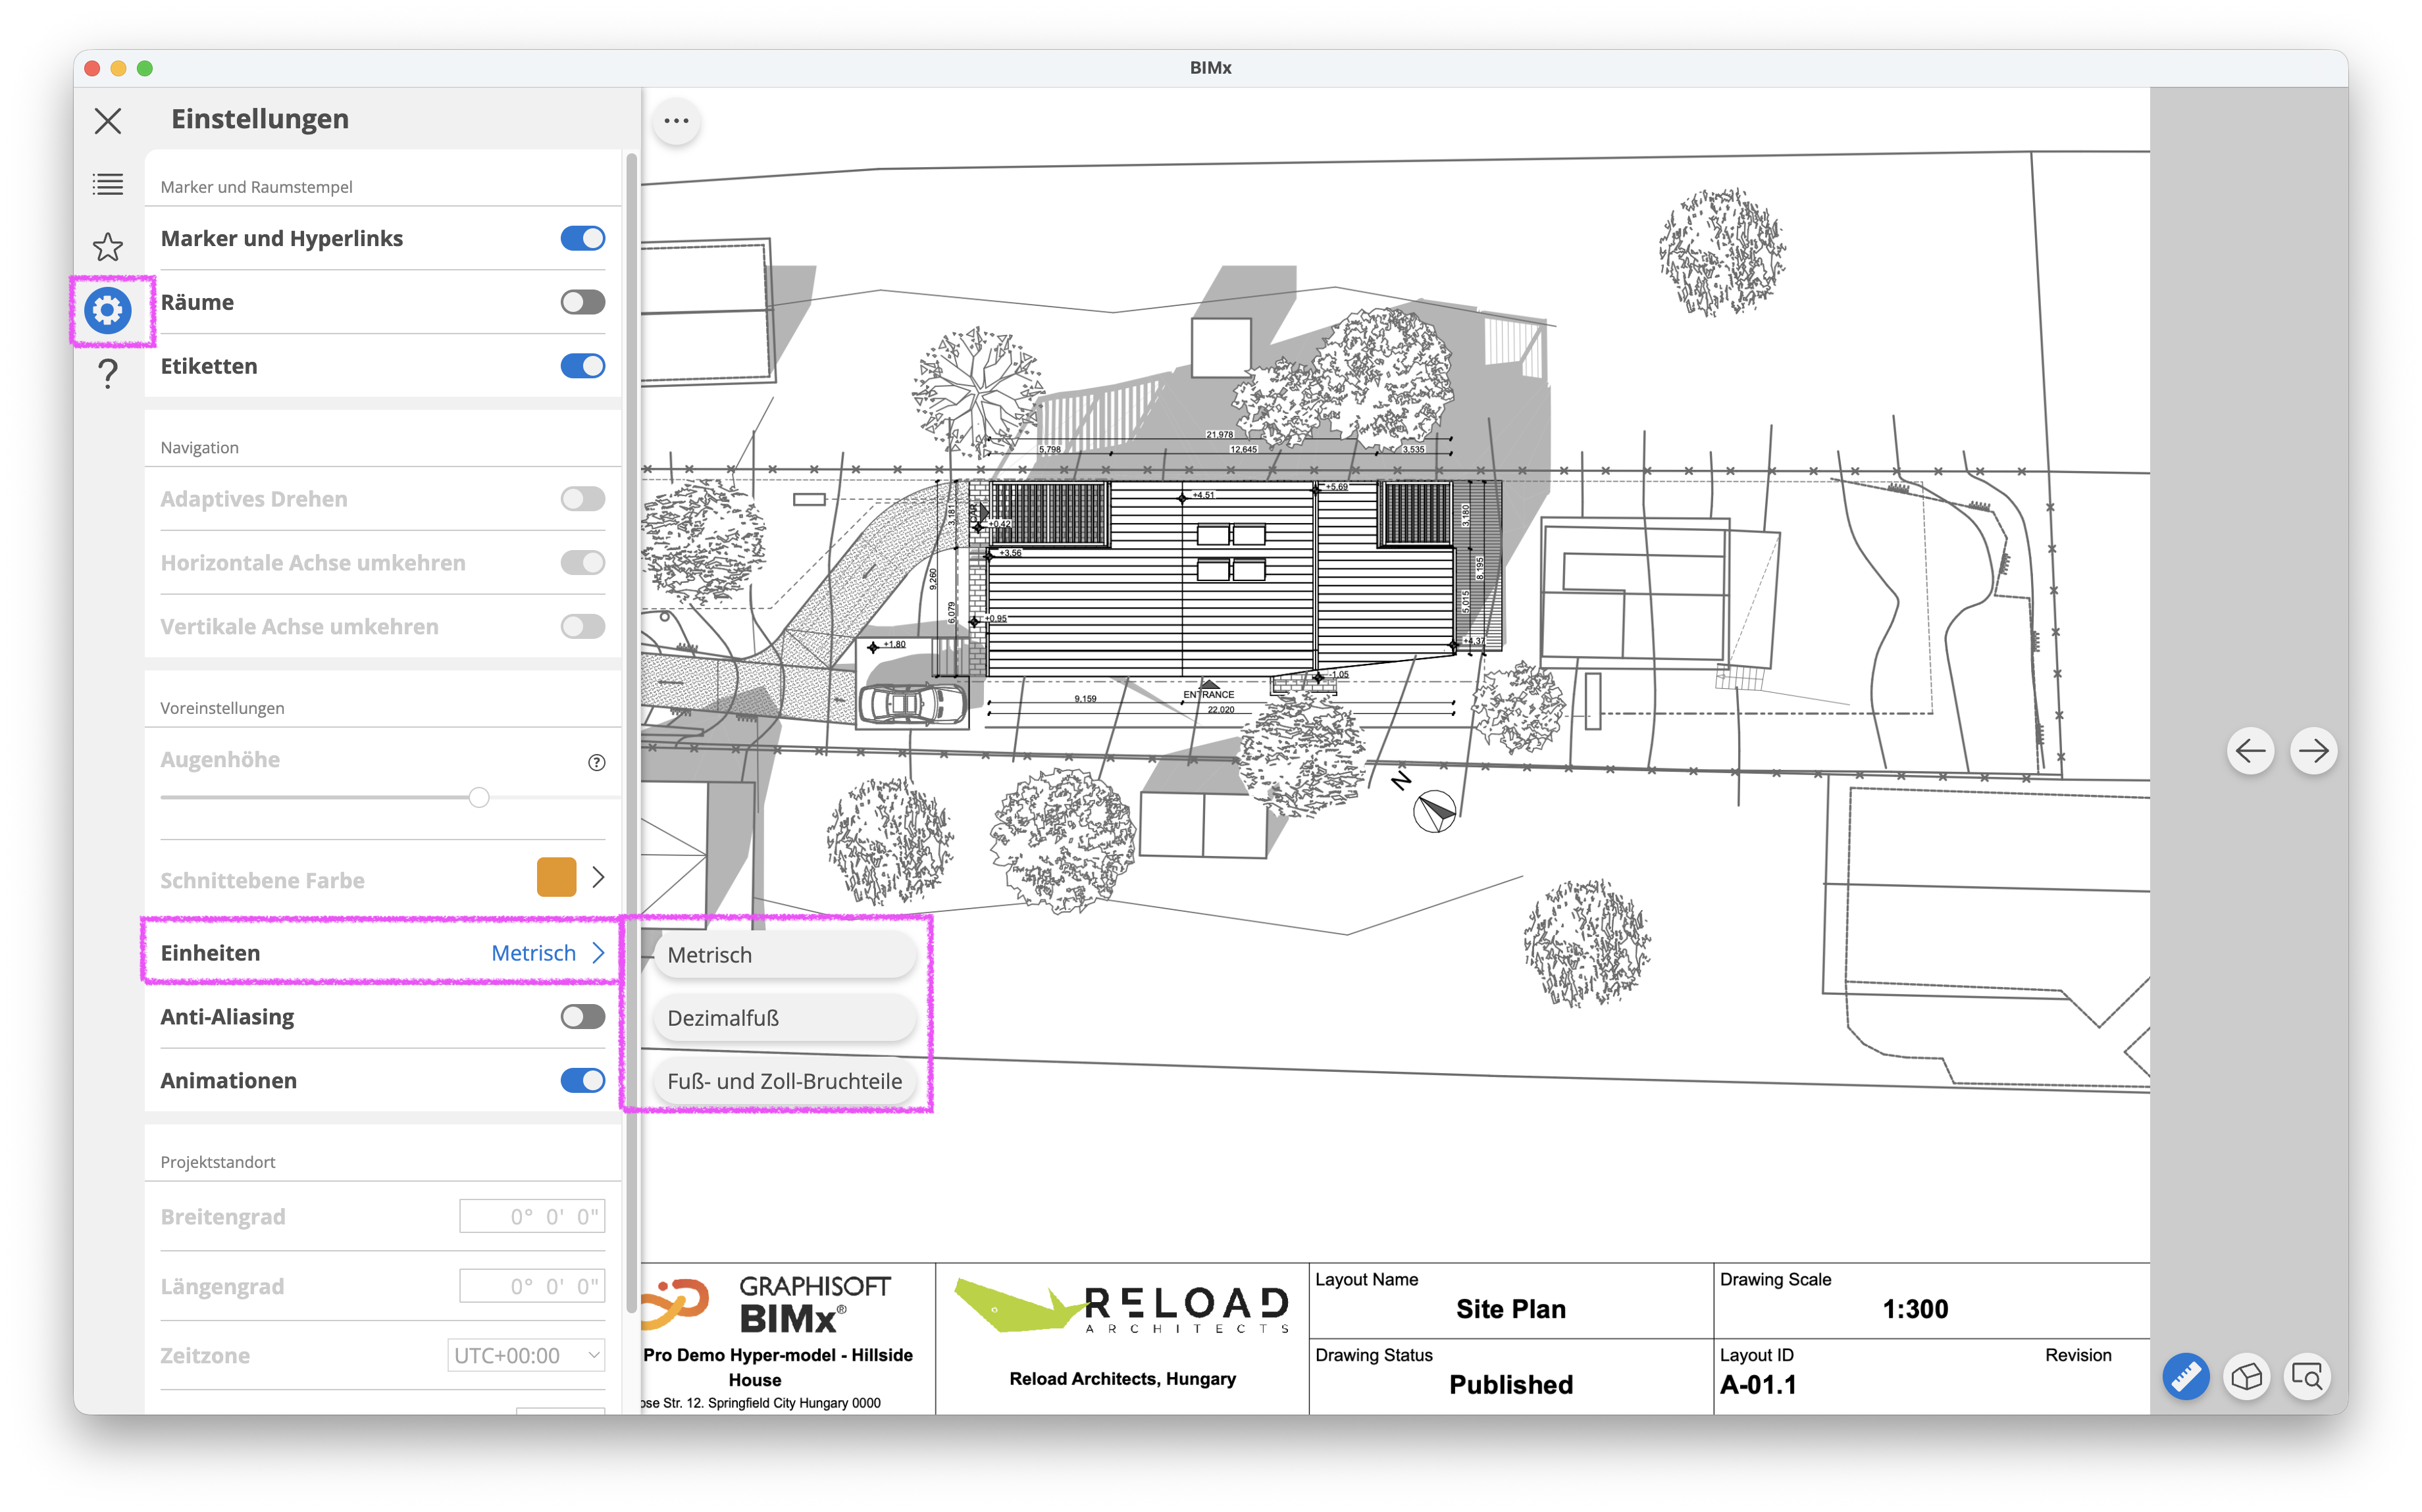This screenshot has width=2422, height=1512.
Task: Open the search magnifier icon
Action: coord(2307,1377)
